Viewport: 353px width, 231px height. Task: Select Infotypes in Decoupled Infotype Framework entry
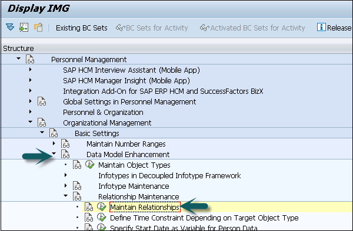coord(169,176)
